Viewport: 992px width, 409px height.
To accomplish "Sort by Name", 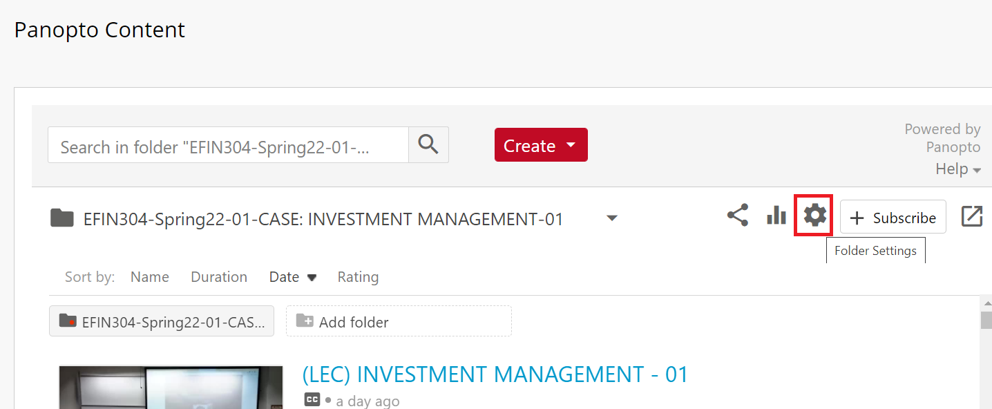I will coord(150,277).
